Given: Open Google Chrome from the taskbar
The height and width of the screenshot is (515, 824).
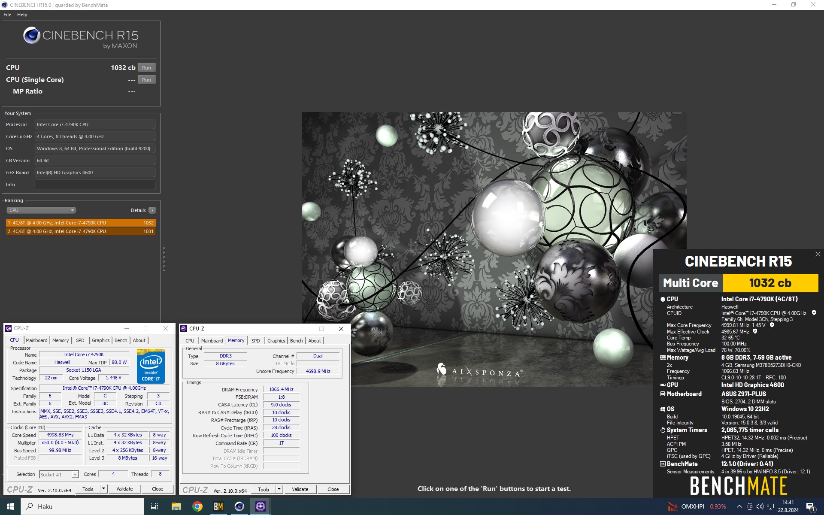Looking at the screenshot, I should (197, 506).
